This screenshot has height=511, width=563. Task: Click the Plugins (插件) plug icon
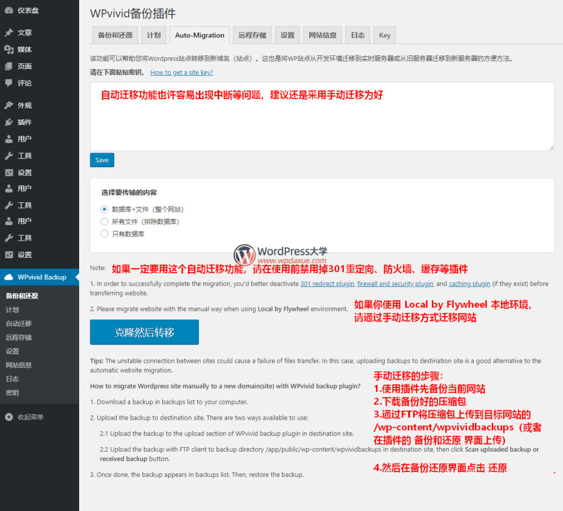coord(9,122)
